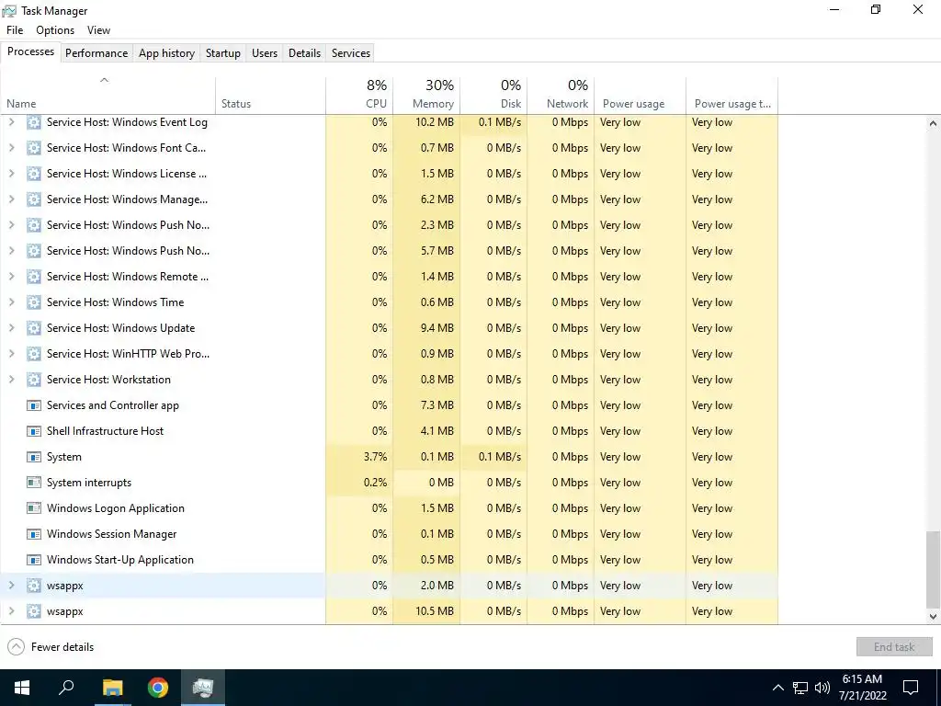Click the Task Manager title bar icon
Image resolution: width=941 pixels, height=706 pixels.
[9, 11]
